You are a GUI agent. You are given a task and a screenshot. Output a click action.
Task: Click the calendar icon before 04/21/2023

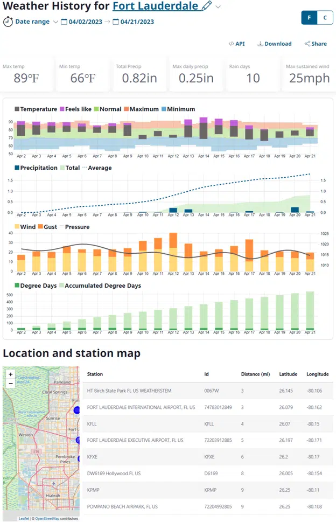(116, 22)
